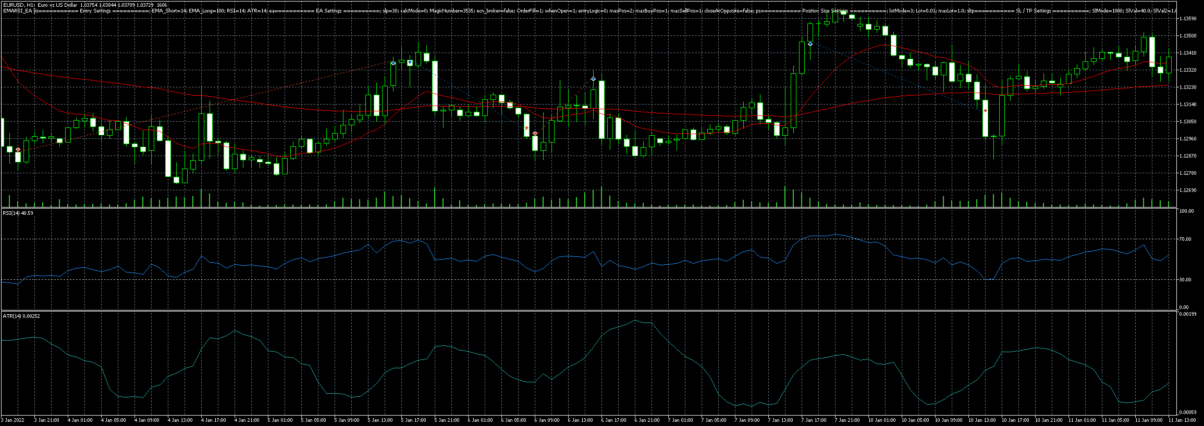Click the blue buy arrow on the 7 Jan 17:00 candle
1204x426 pixels.
(x=810, y=44)
